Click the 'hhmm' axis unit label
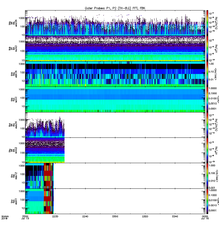 pyautogui.click(x=5, y=216)
